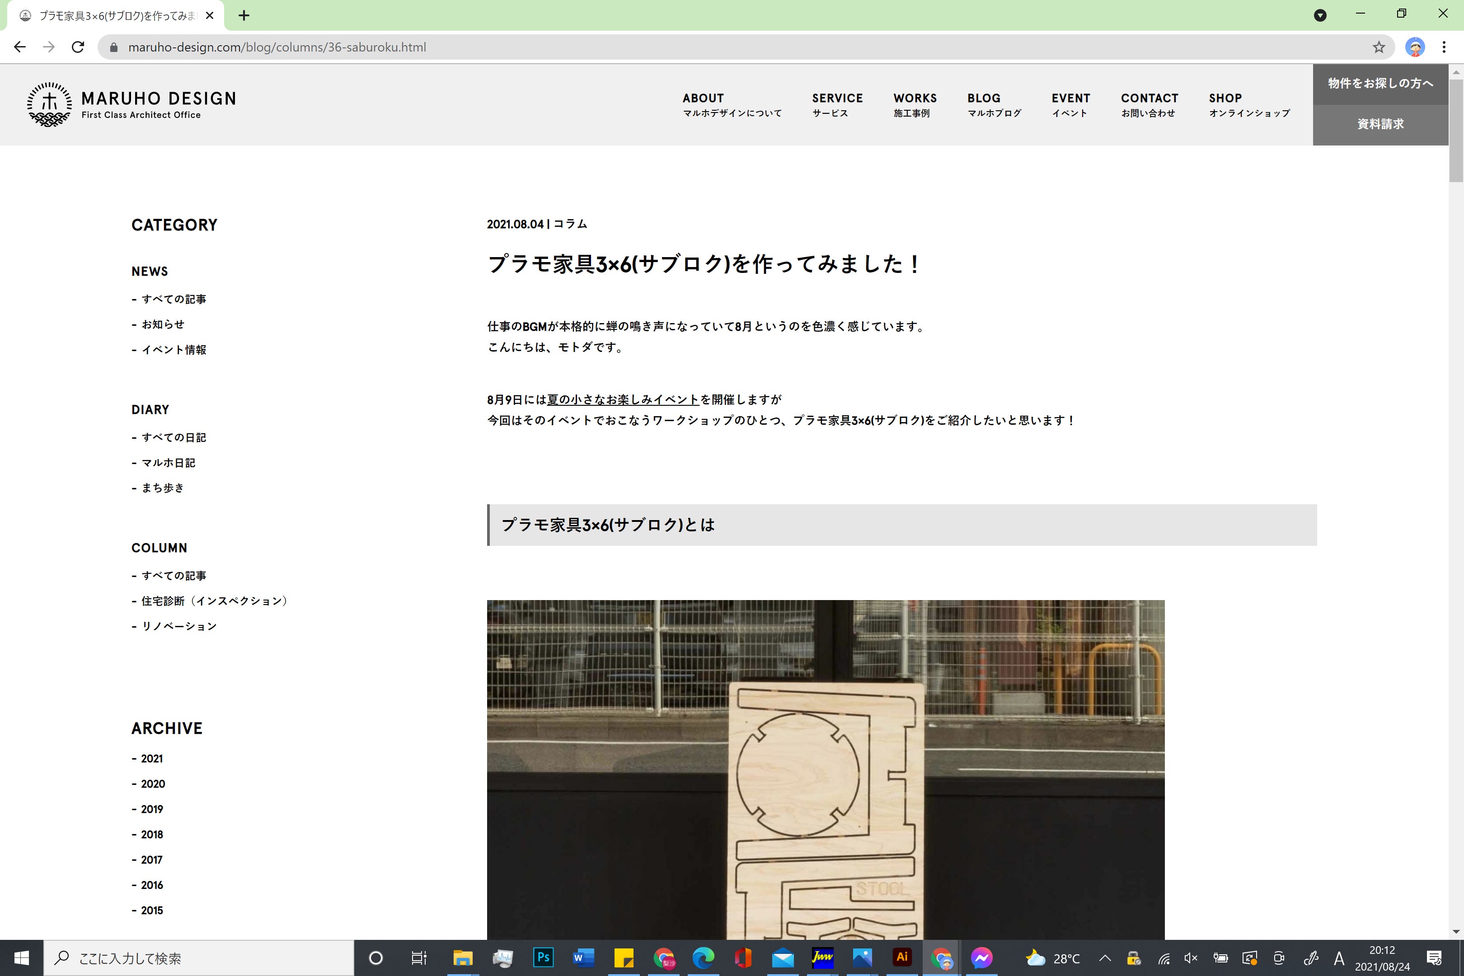This screenshot has height=976, width=1464.
Task: Open Illustrator from the taskbar
Action: tap(901, 957)
